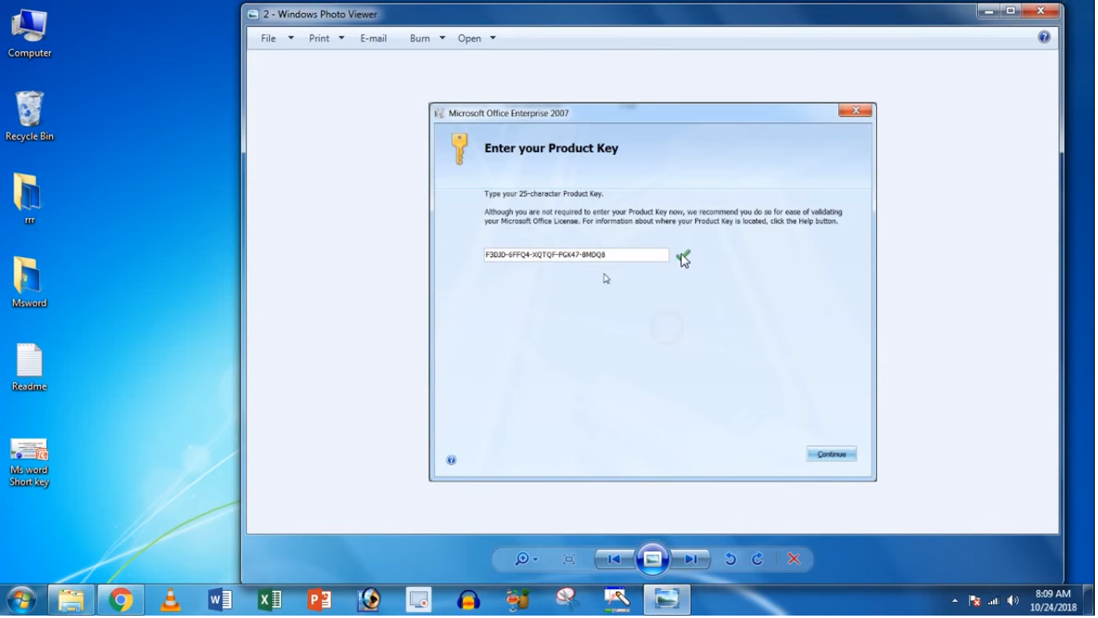Maximize the Windows Photo Viewer window

[1010, 11]
